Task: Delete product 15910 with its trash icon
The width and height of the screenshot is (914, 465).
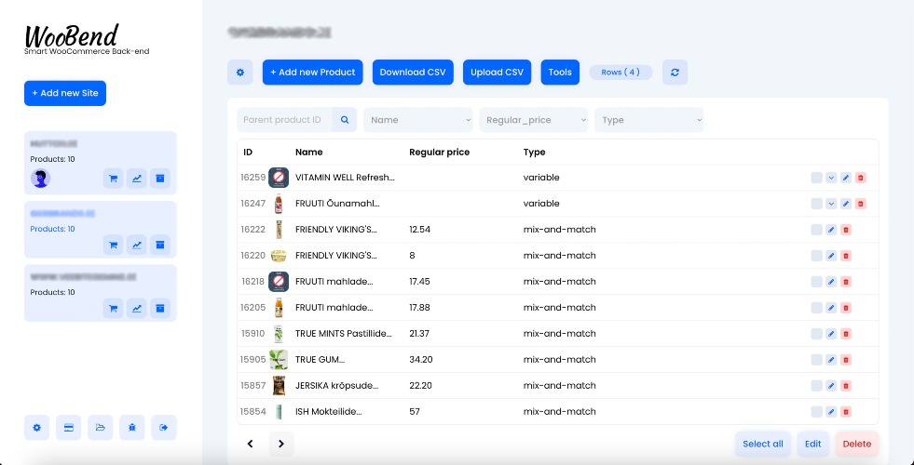Action: (846, 334)
